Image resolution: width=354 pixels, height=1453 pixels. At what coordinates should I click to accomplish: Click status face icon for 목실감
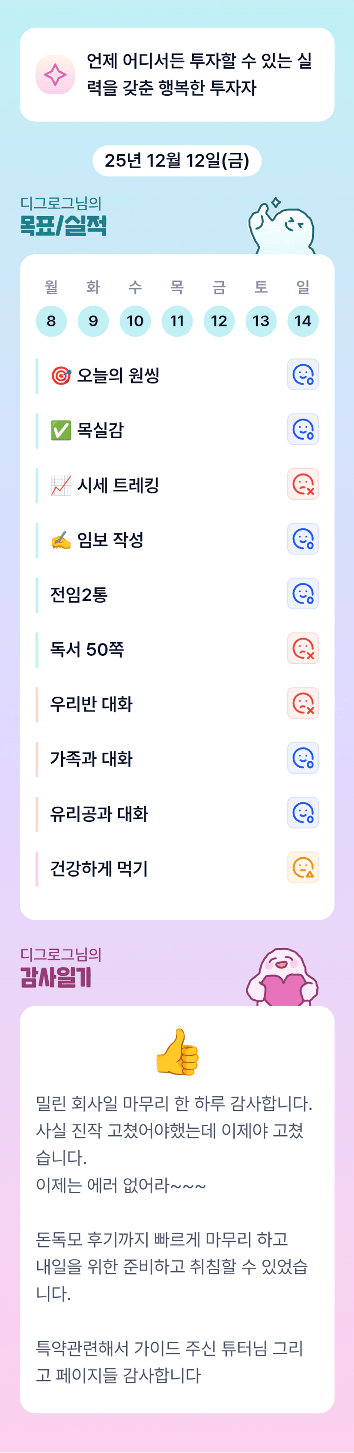tap(303, 429)
